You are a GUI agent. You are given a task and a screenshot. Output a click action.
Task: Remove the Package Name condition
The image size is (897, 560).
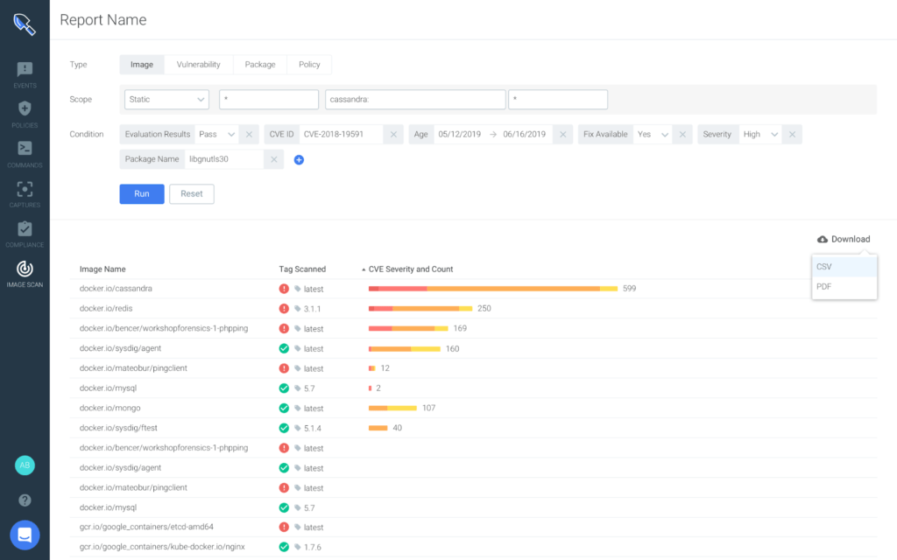(273, 159)
